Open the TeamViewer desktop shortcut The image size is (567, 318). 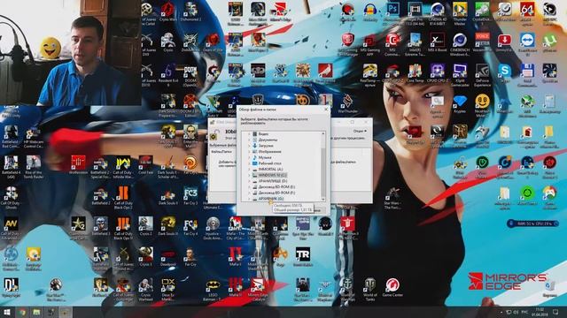(x=527, y=44)
